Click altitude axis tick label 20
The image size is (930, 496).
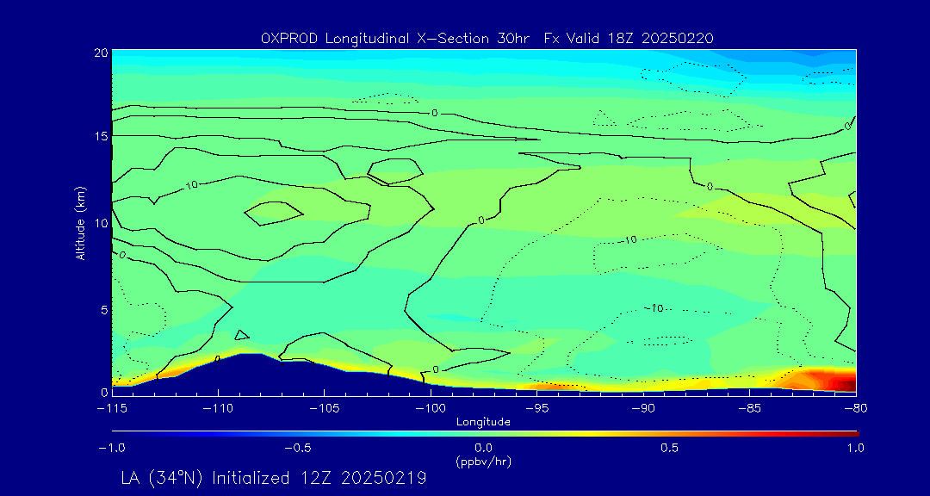pos(101,53)
